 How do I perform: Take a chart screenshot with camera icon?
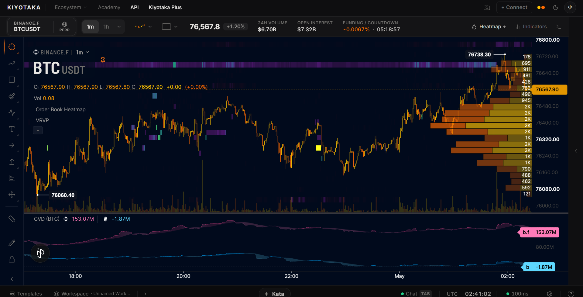pos(487,8)
